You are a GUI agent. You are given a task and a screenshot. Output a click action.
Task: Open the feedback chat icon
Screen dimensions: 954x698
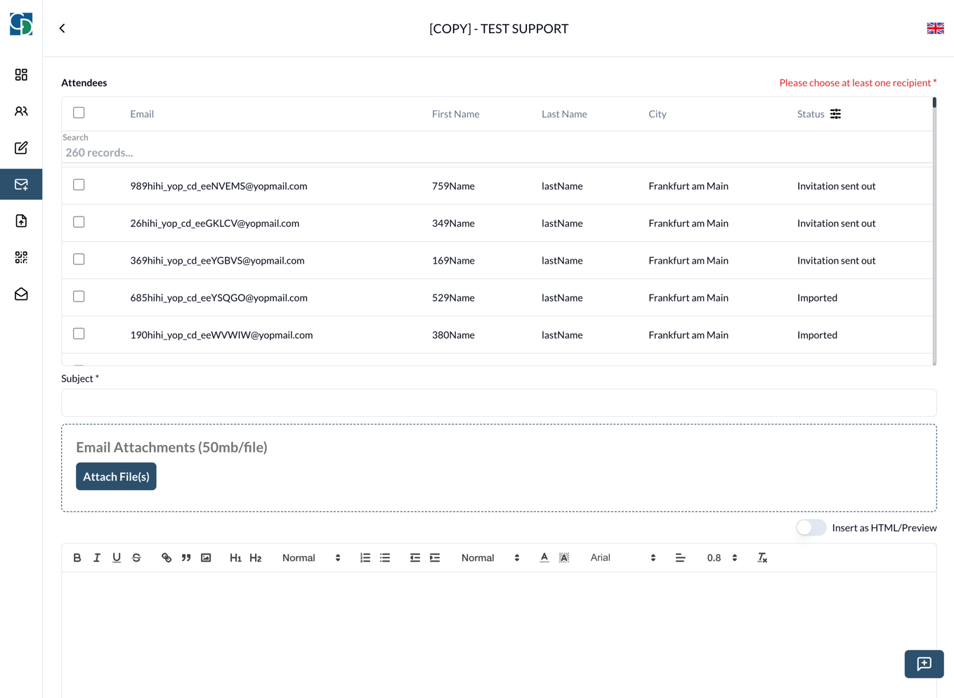click(924, 664)
